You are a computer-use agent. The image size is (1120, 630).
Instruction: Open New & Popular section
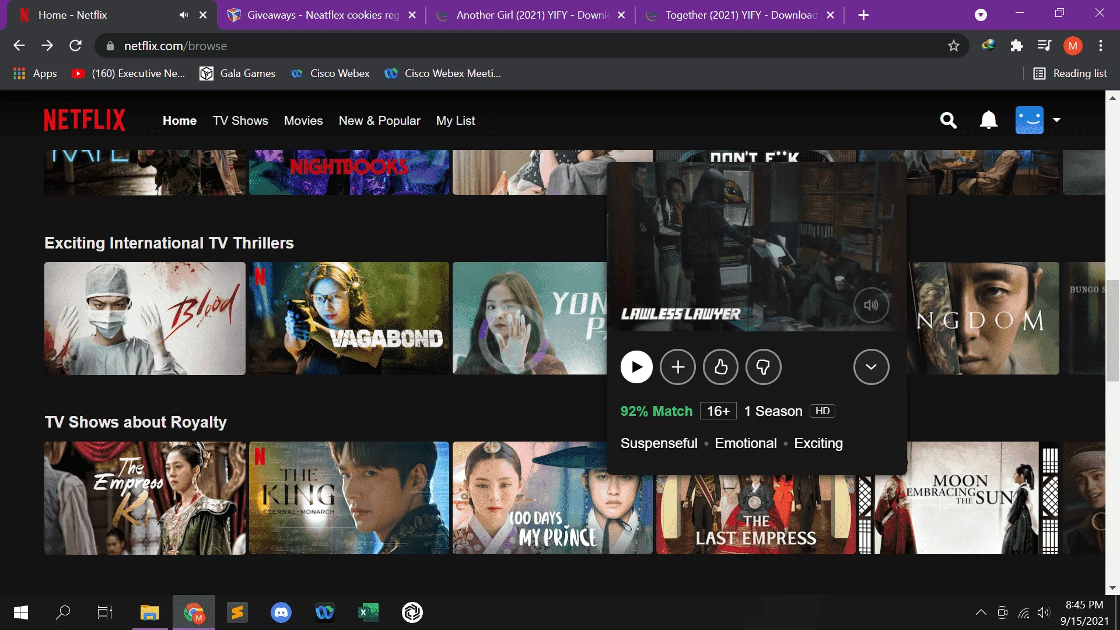[x=380, y=121]
